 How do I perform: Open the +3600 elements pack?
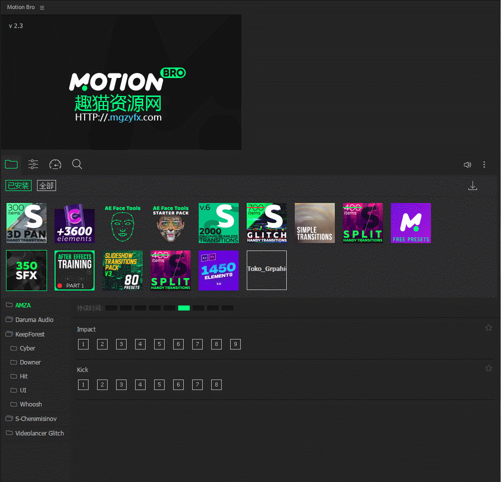coord(75,223)
